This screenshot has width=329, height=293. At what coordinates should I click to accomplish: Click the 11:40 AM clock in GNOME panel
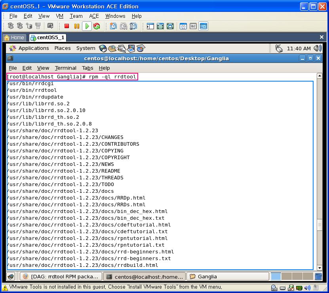pyautogui.click(x=299, y=48)
